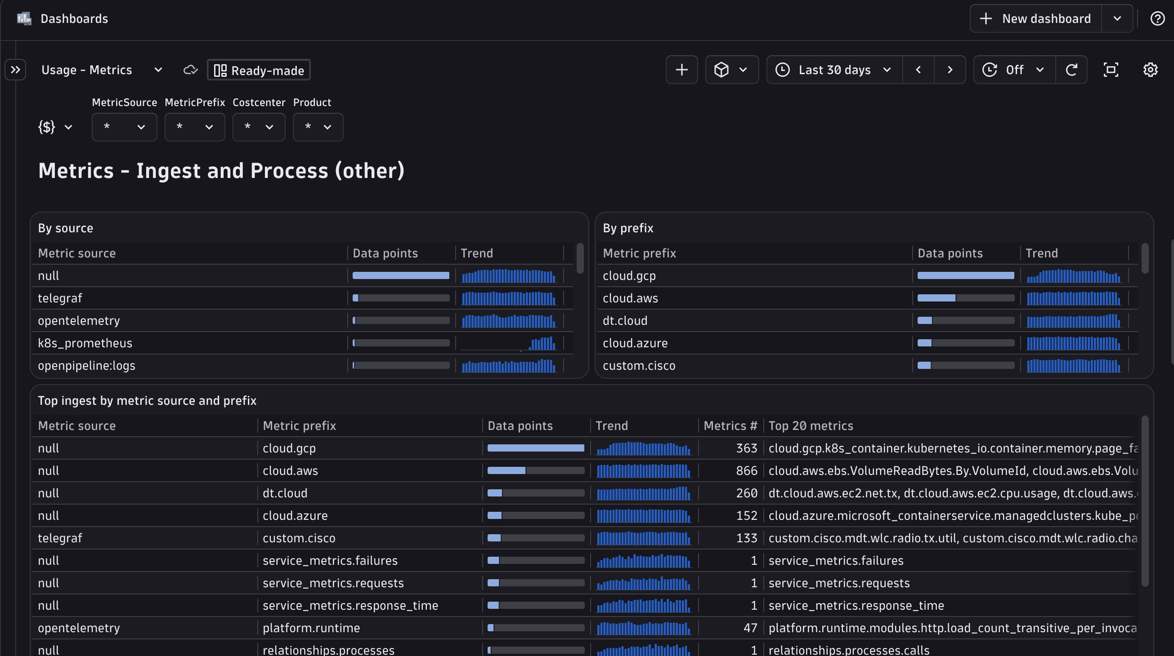
Task: Open the help question mark icon
Action: [x=1158, y=19]
